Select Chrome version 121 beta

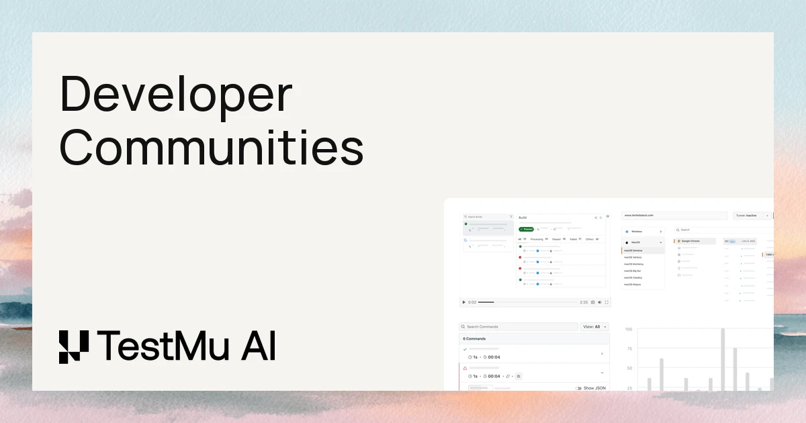click(x=740, y=241)
